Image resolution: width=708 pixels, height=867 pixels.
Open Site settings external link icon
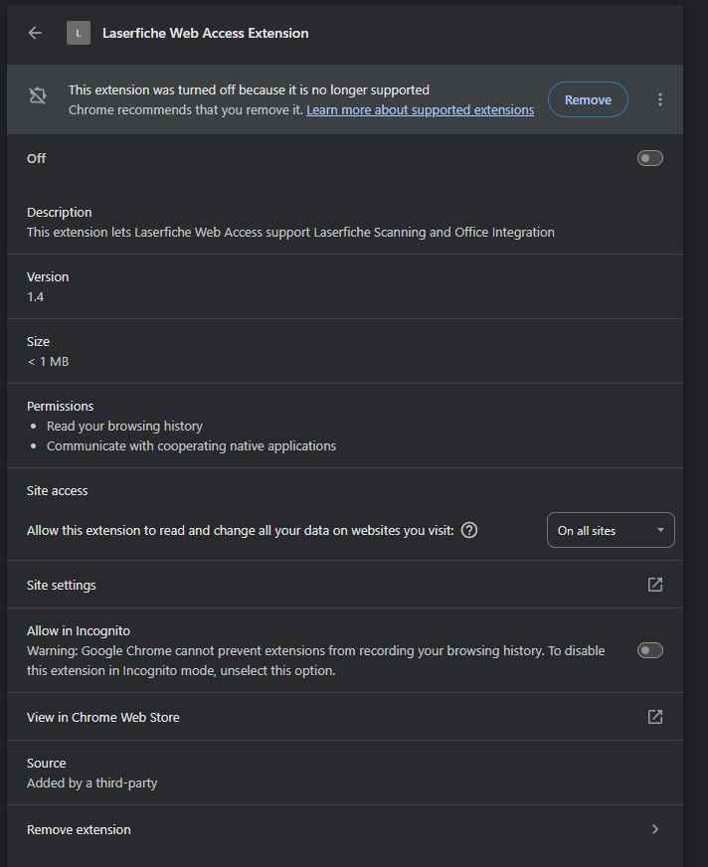pos(655,585)
